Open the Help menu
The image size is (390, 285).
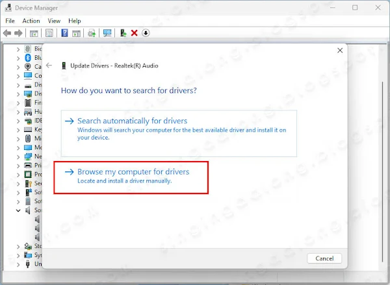[75, 21]
